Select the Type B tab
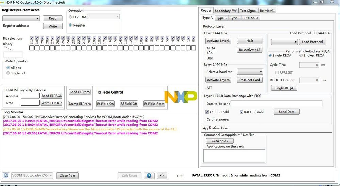This screenshot has height=186, width=340. (221, 18)
